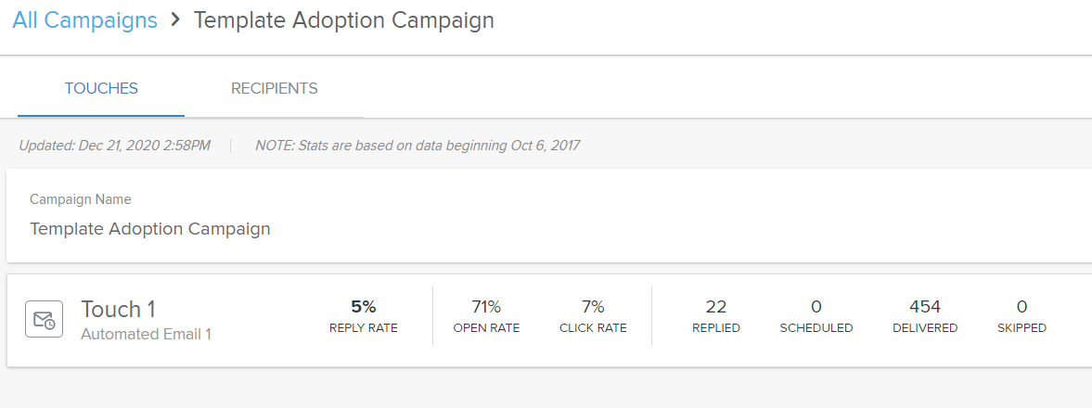Click the stats data beginning note
Image resolution: width=1092 pixels, height=408 pixels.
tap(418, 146)
